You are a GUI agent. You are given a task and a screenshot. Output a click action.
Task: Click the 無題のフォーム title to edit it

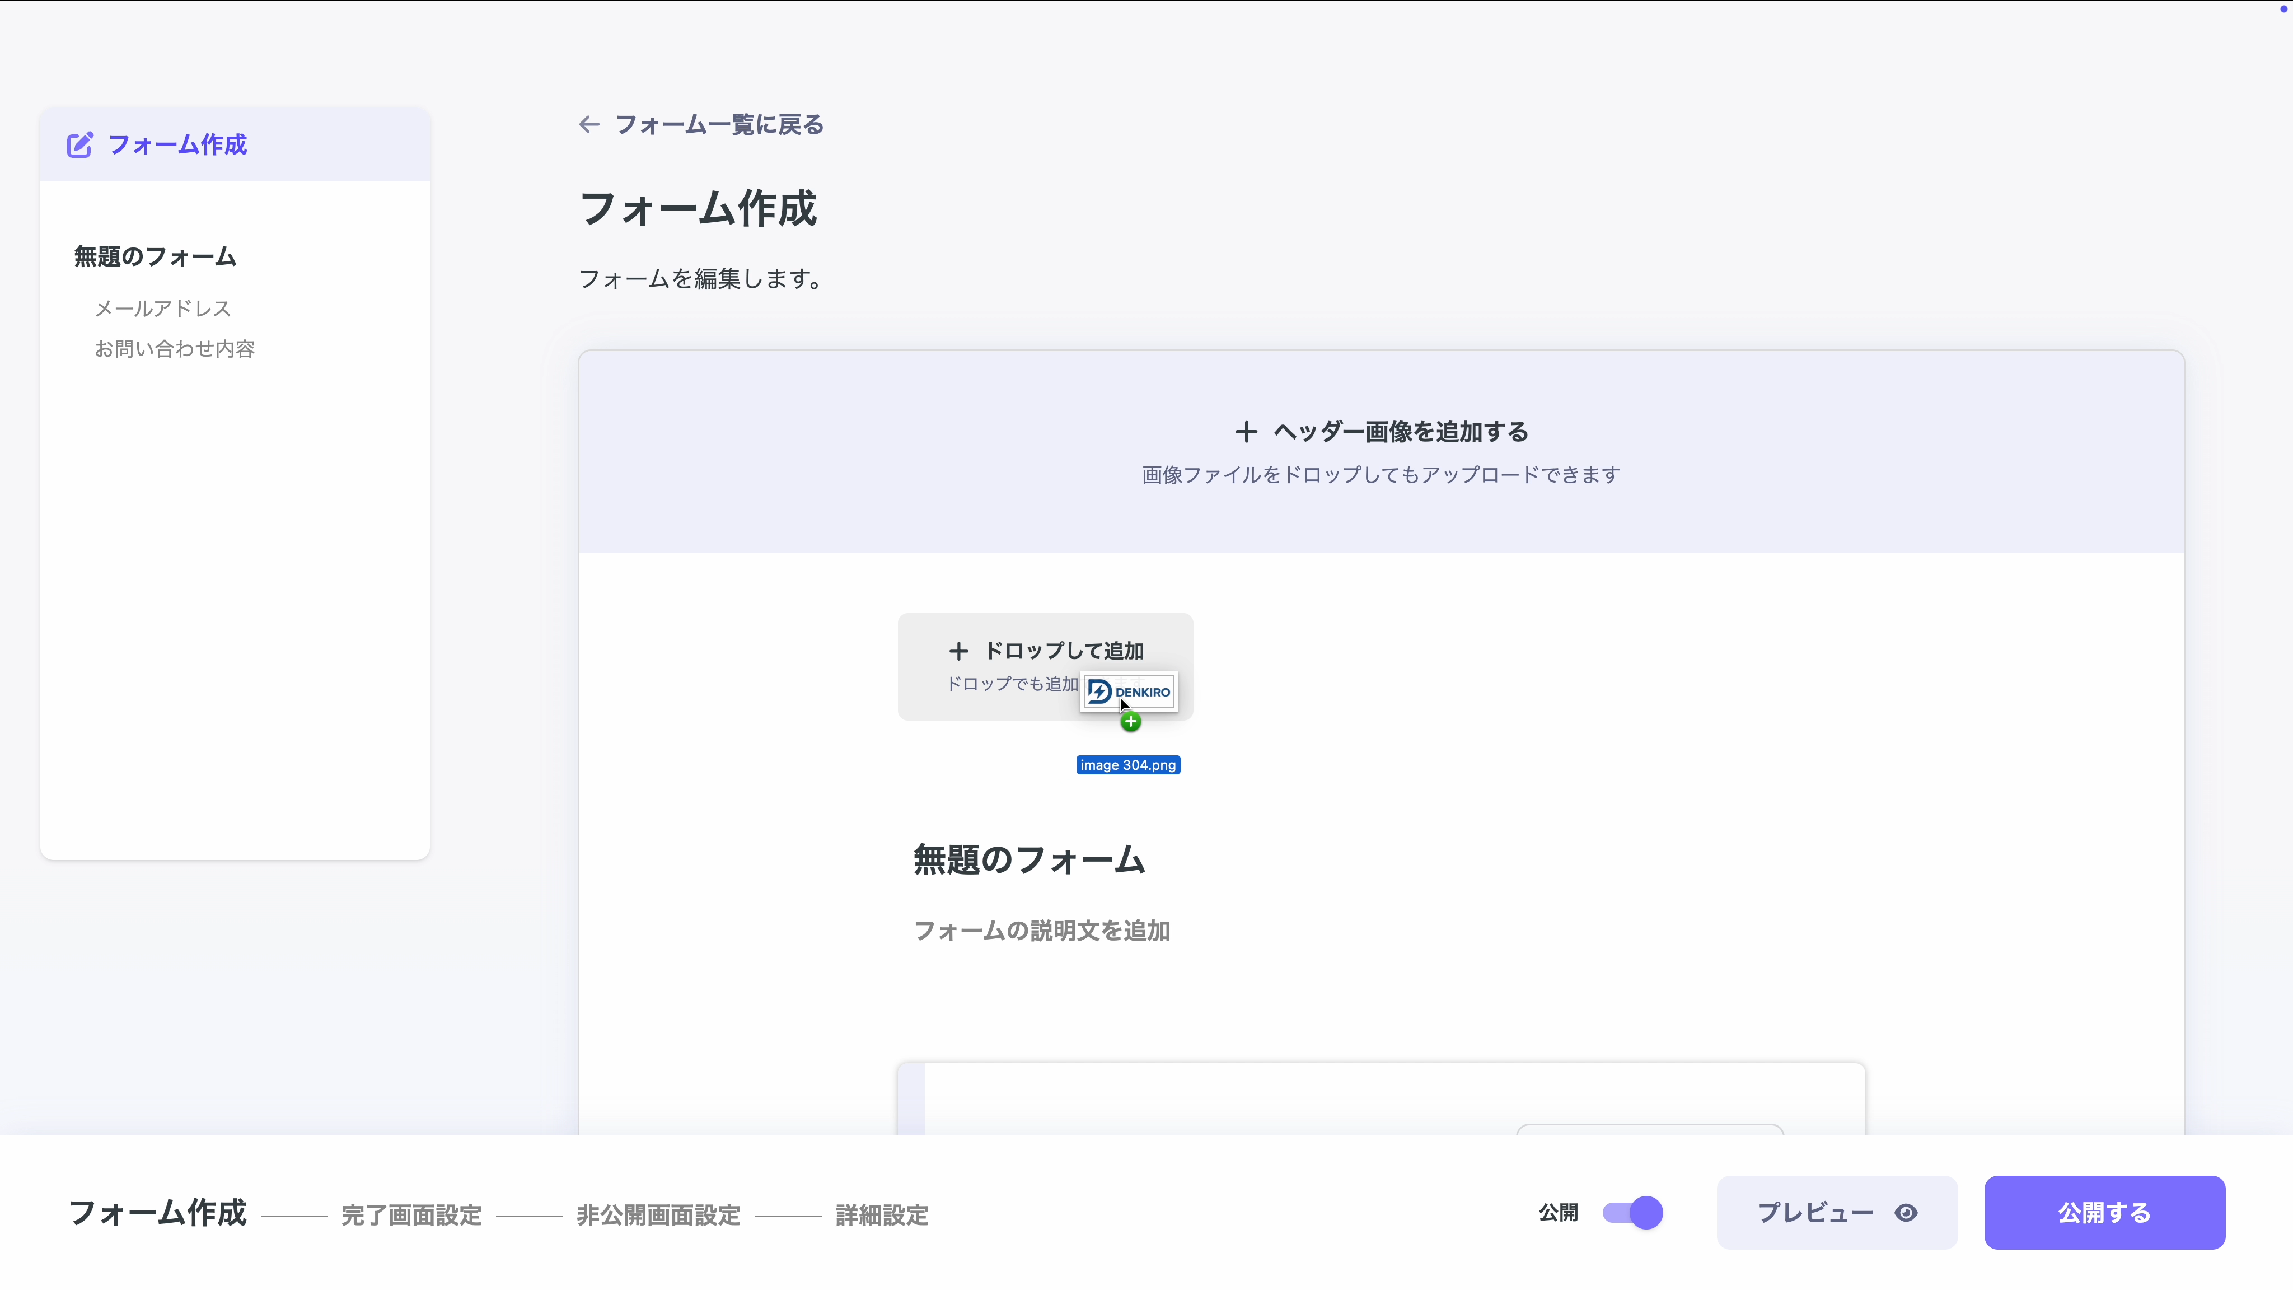(1029, 859)
